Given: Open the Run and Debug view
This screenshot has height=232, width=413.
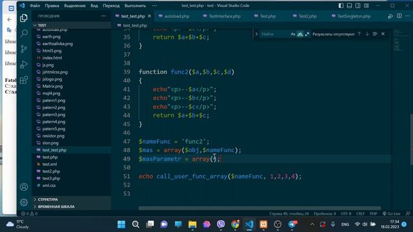Looking at the screenshot, I should click(x=24, y=64).
